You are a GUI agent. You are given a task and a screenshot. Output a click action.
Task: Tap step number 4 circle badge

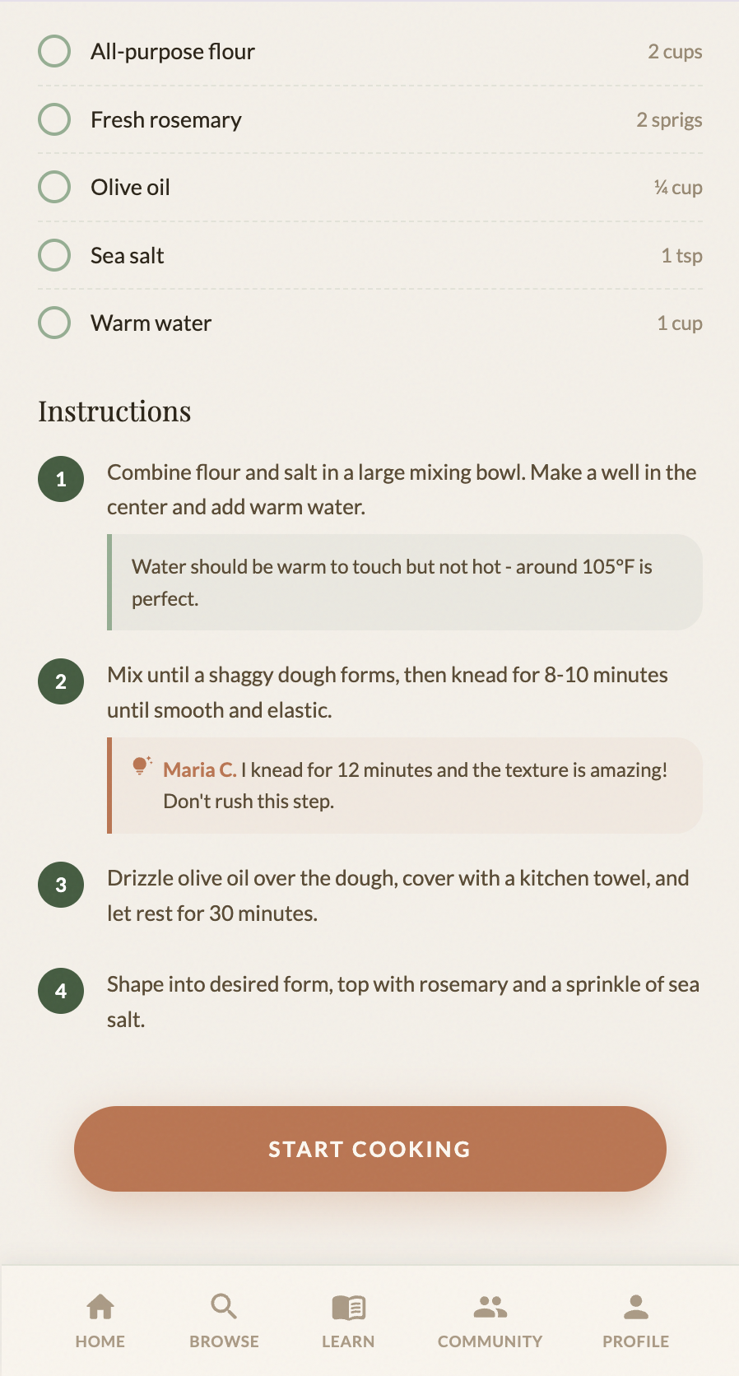(x=60, y=991)
